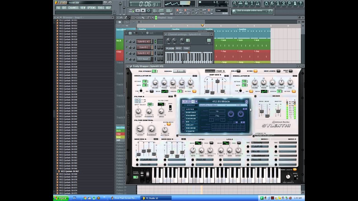Viewport: 358px width, 201px height.
Task: Adjust the MASTER volume fader in Mixer
Action: pos(278,111)
